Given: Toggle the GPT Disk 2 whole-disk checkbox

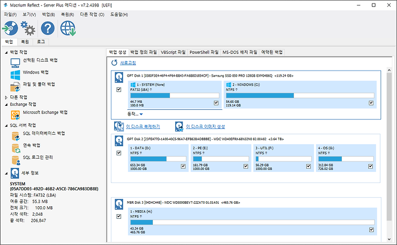Looking at the screenshot, I should 119,153.
